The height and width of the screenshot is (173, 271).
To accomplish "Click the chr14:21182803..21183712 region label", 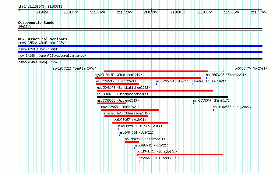I will pos(40,7).
